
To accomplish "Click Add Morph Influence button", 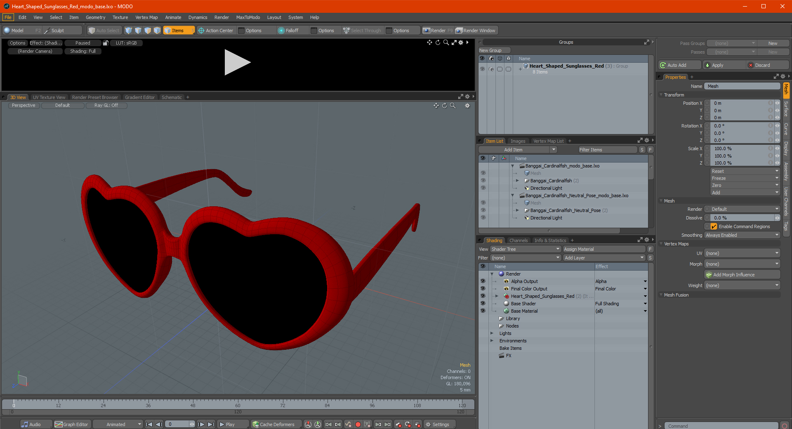I will click(742, 275).
